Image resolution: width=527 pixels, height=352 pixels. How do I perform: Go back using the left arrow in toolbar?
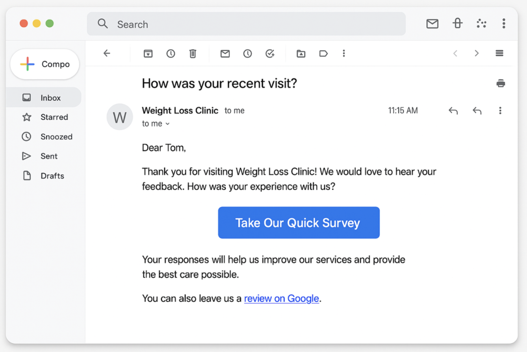click(x=107, y=54)
